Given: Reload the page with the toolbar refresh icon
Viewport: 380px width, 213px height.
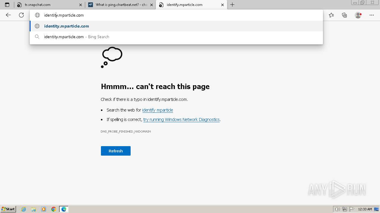Looking at the screenshot, I should (x=21, y=15).
